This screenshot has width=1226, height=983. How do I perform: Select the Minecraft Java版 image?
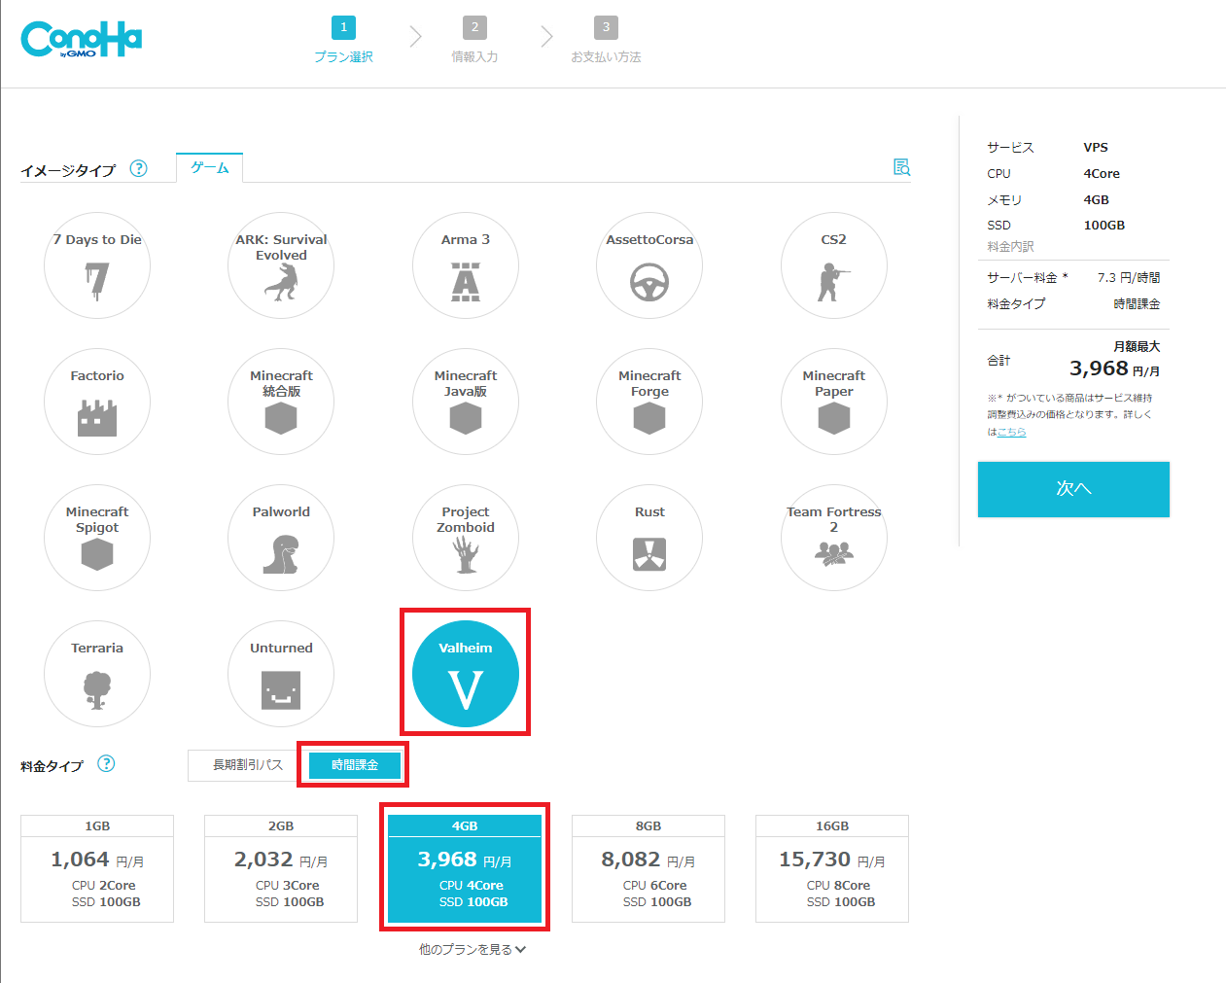(466, 402)
